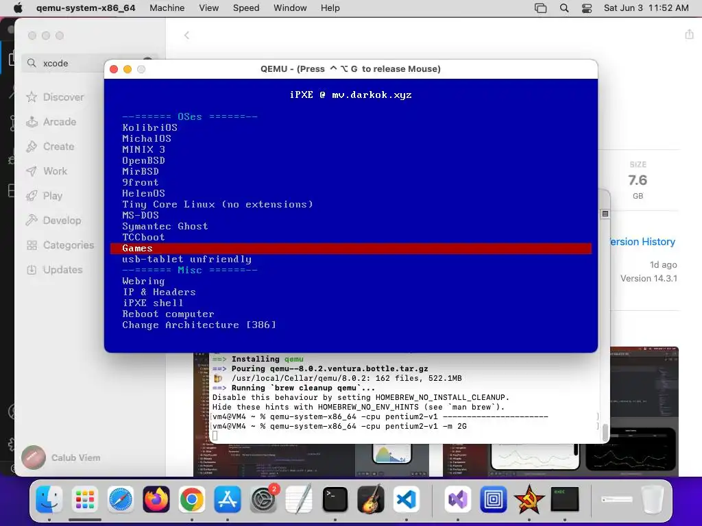Open purple Visual Studio from the Dock
Viewport: 702px width, 526px height.
point(457,499)
